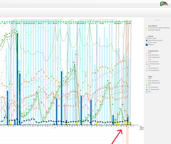This screenshot has width=171, height=144.
Task: Click light blue square icon for humidity List
Action: 147,92
